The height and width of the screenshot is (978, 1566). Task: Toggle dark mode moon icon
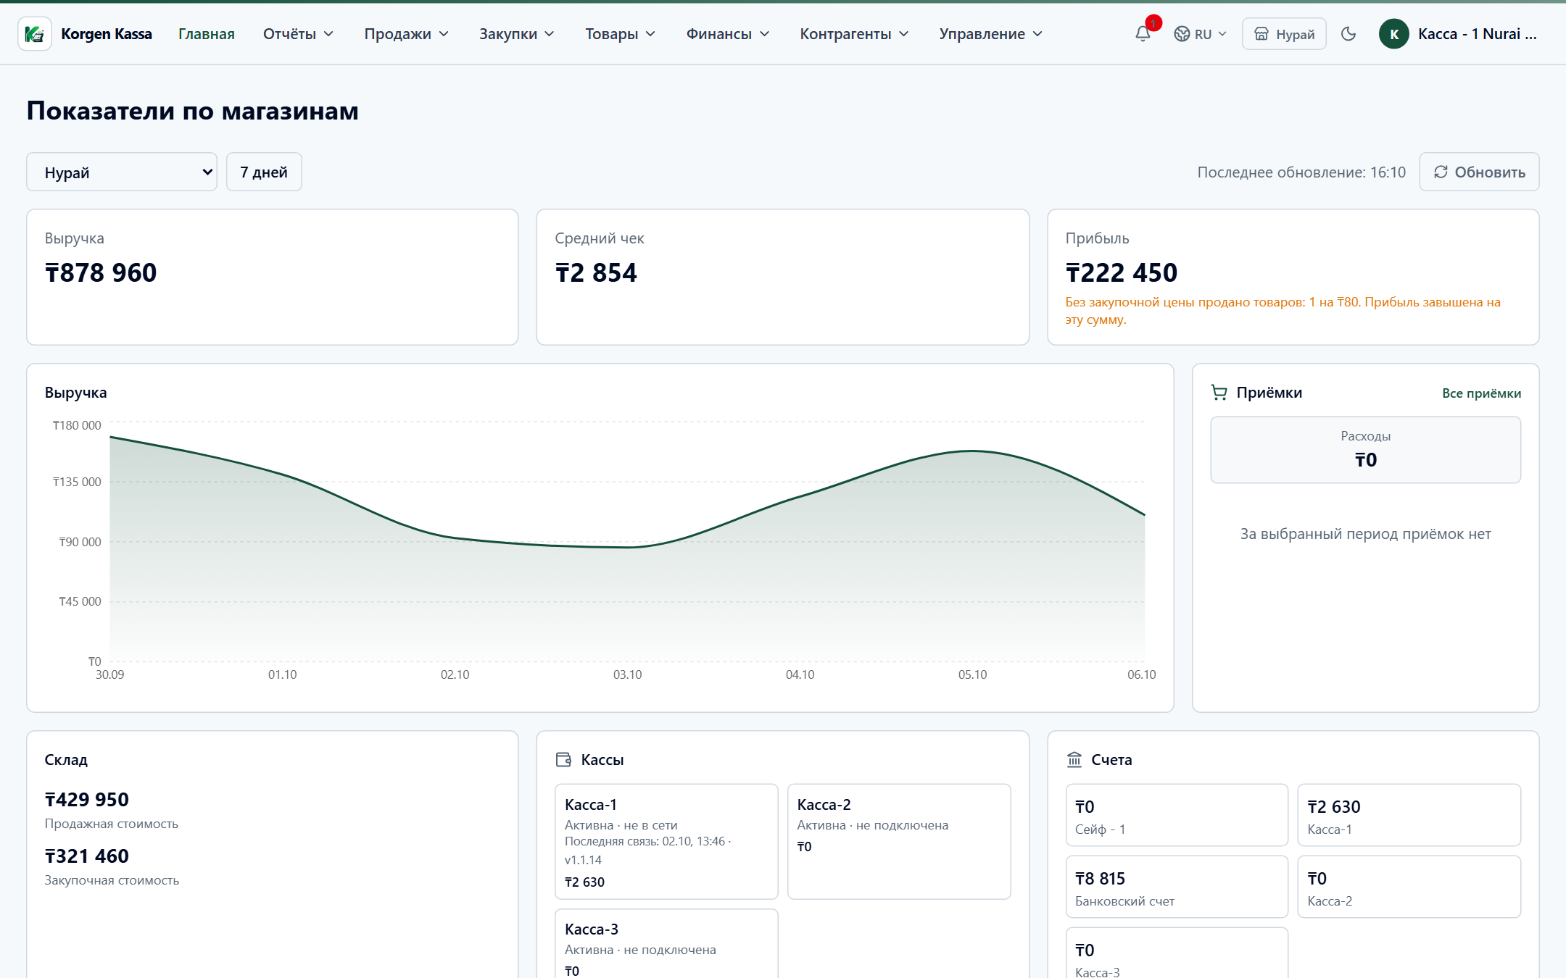[x=1348, y=34]
